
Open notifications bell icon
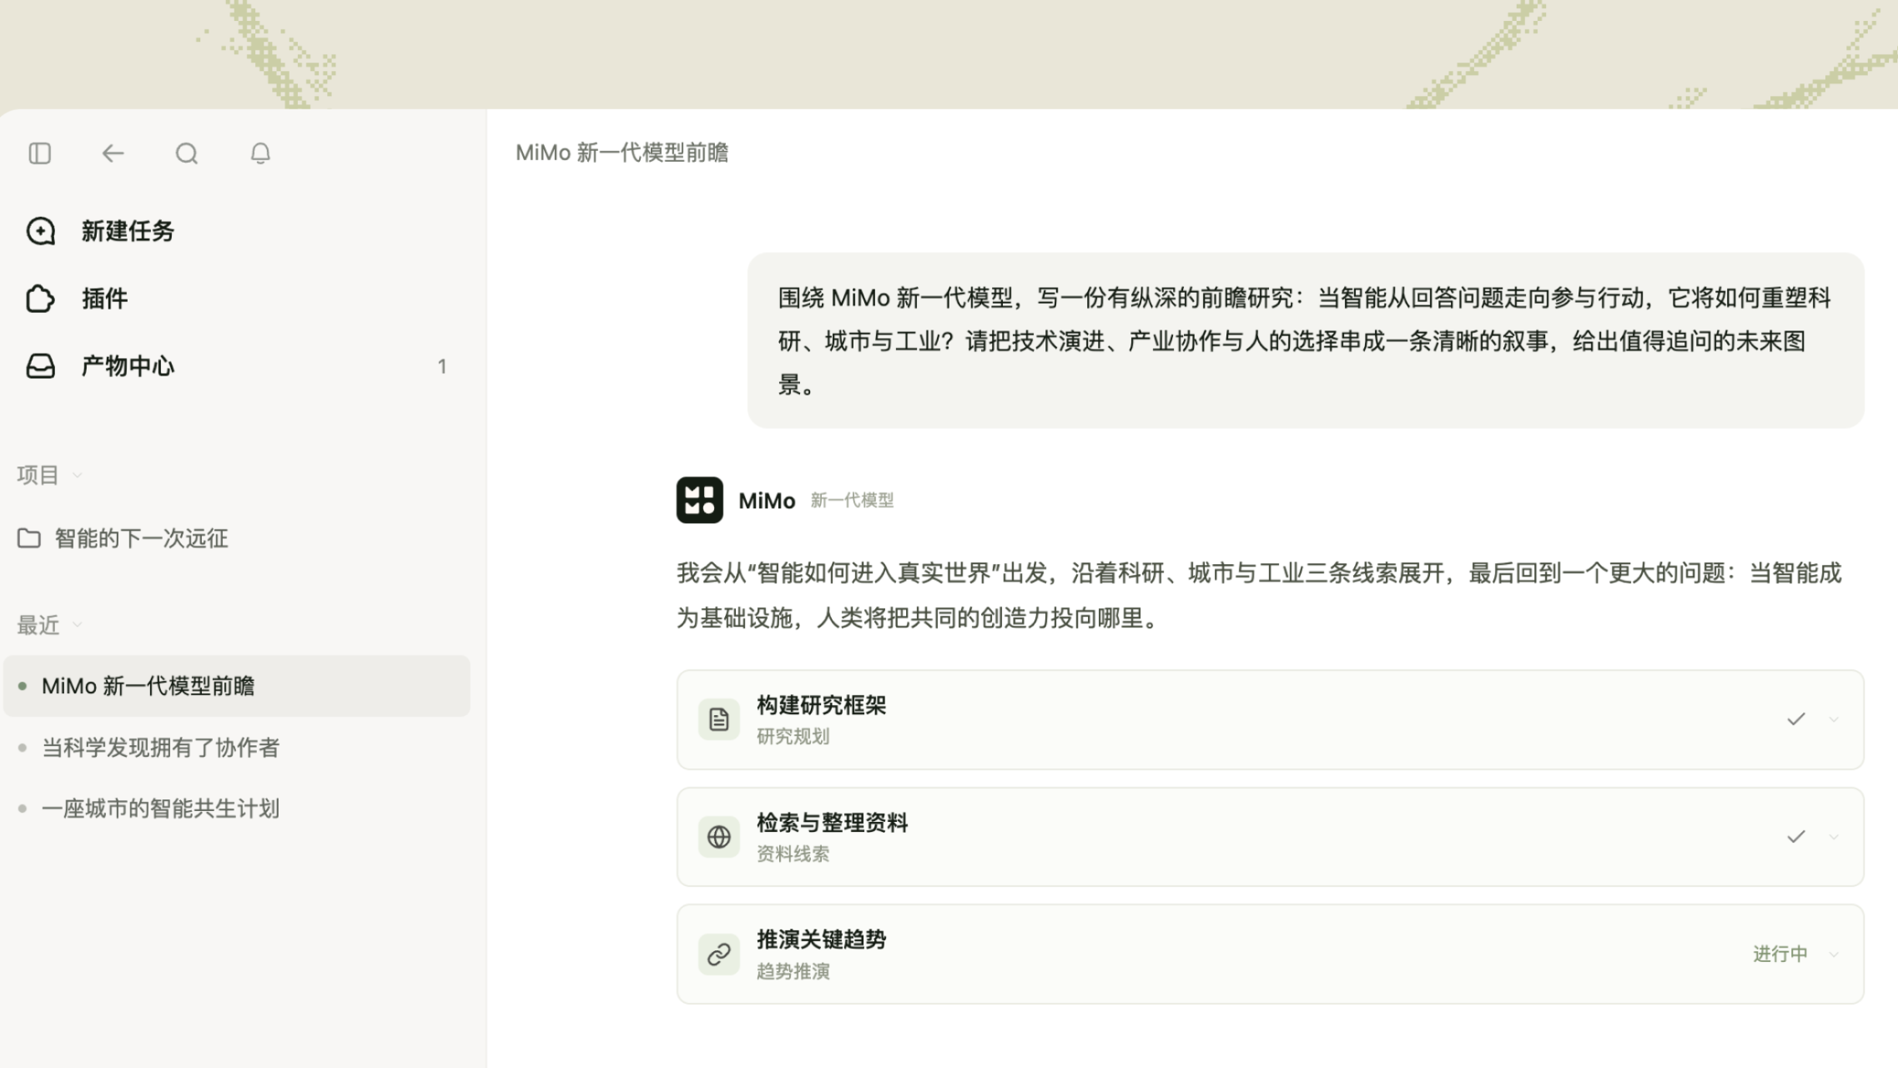(260, 154)
